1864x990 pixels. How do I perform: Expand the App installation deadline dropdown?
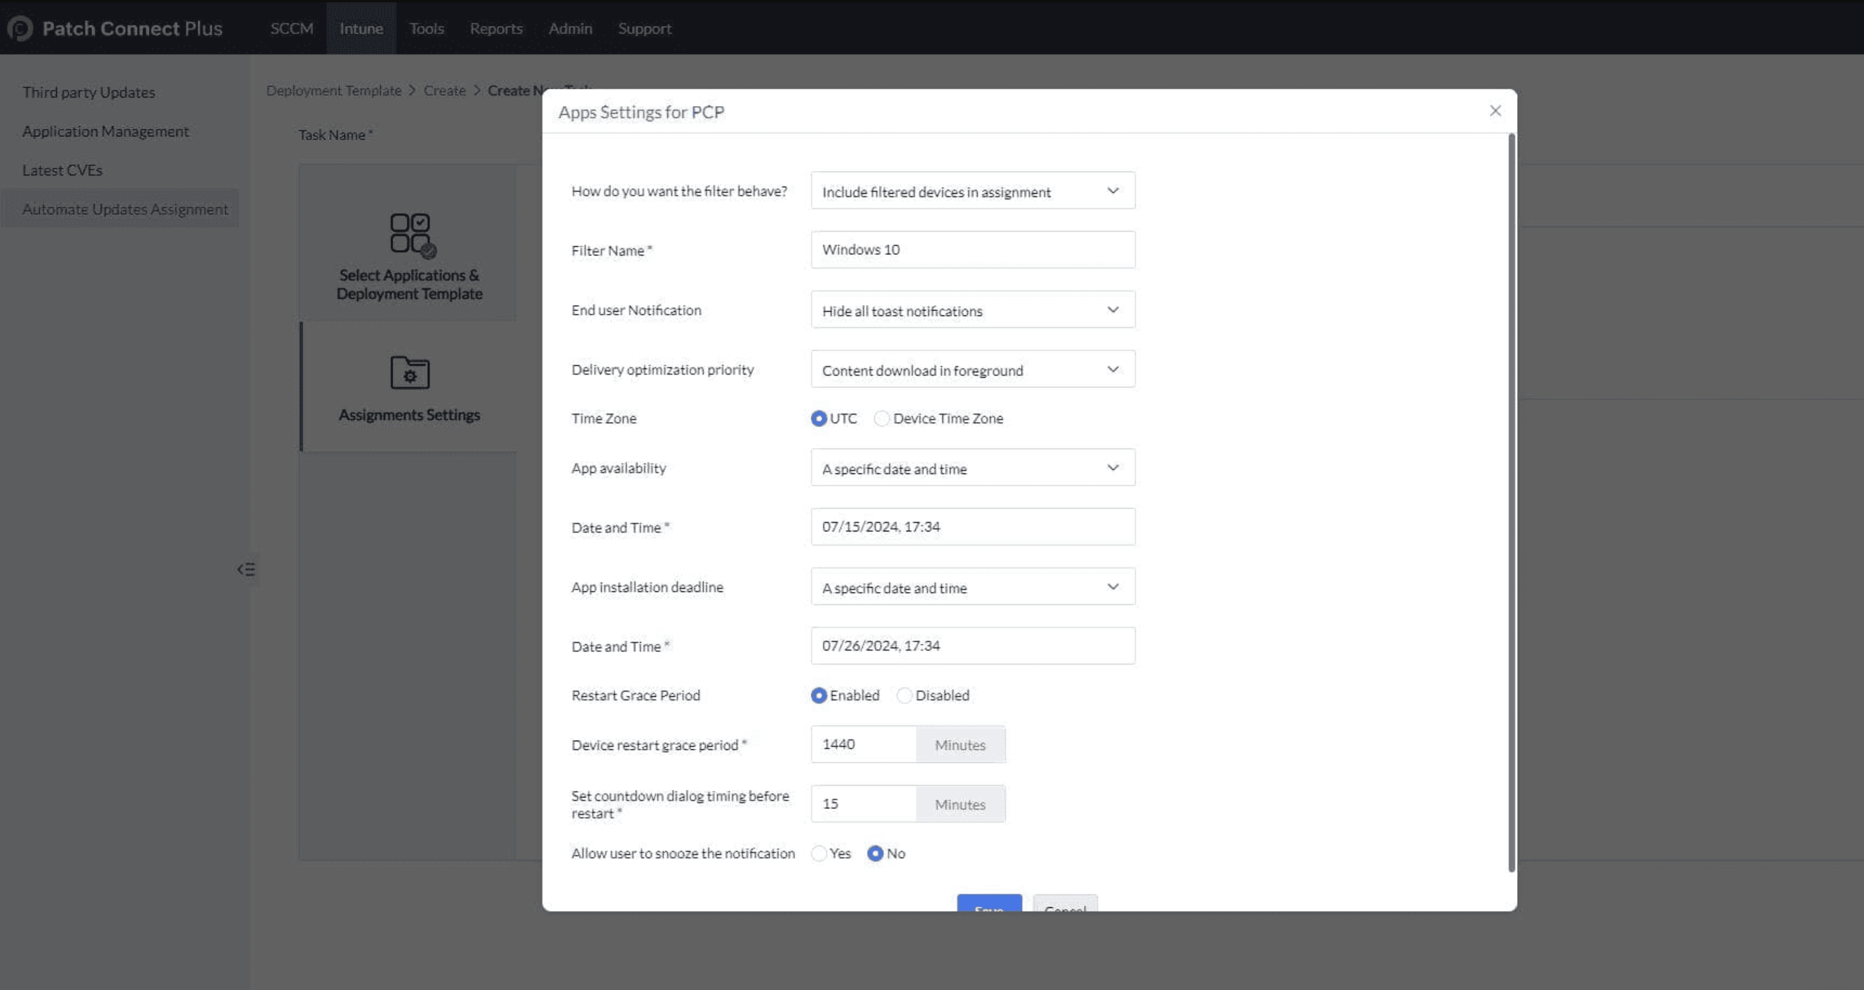pos(973,587)
